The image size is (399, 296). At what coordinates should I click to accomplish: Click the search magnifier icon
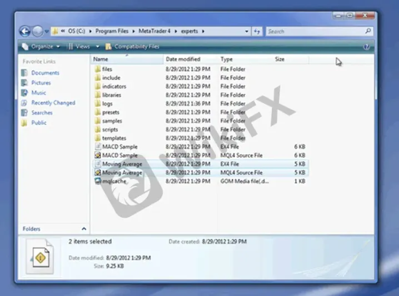click(x=368, y=31)
